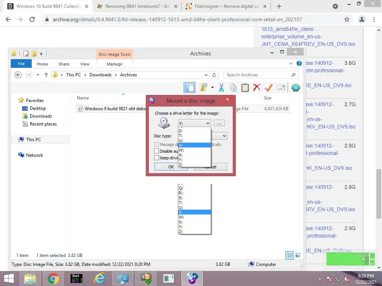Screen dimensions: 382x286
Task: Open the Manage ribbon tab
Action: [115, 64]
